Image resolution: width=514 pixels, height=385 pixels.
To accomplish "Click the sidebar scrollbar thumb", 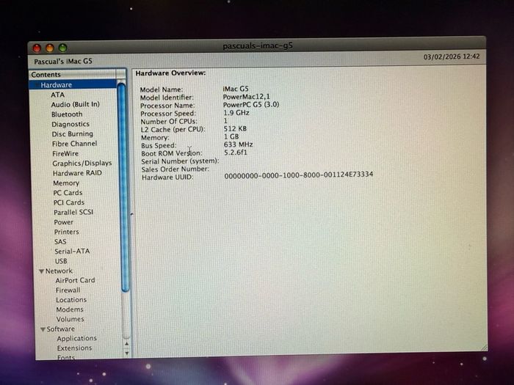I will tap(124, 187).
